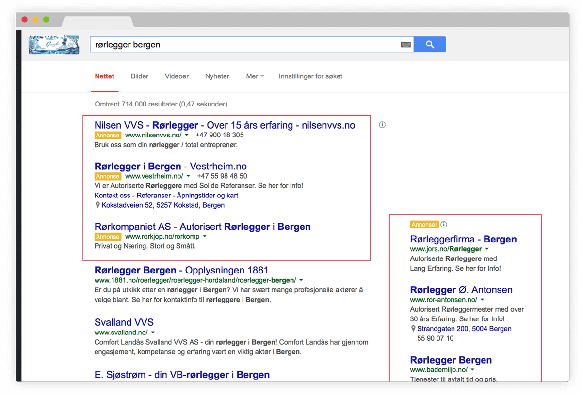This screenshot has width=582, height=394.
Task: Open the Nyheter tab
Action: 217,76
